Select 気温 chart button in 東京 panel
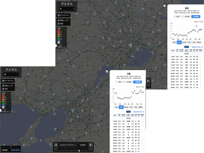Viewport: 204px width, 153px height. pyautogui.click(x=174, y=42)
